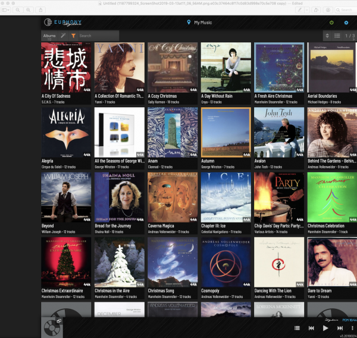Open John Tesh Avalon album cover
This screenshot has width=357, height=338.
[279, 132]
